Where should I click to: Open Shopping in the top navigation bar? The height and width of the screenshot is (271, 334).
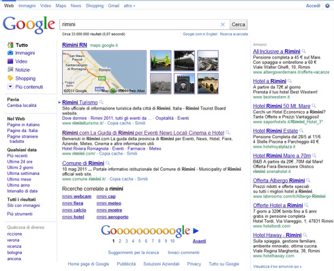pos(95,5)
